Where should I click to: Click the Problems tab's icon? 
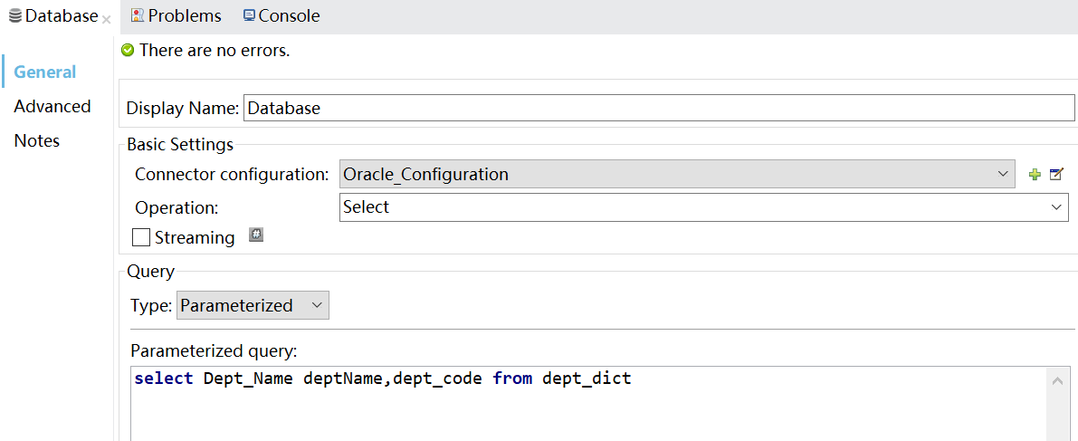pyautogui.click(x=137, y=15)
